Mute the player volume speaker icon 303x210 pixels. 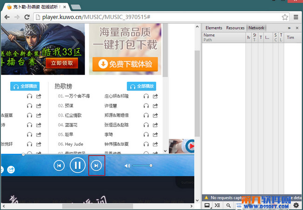click(127, 165)
